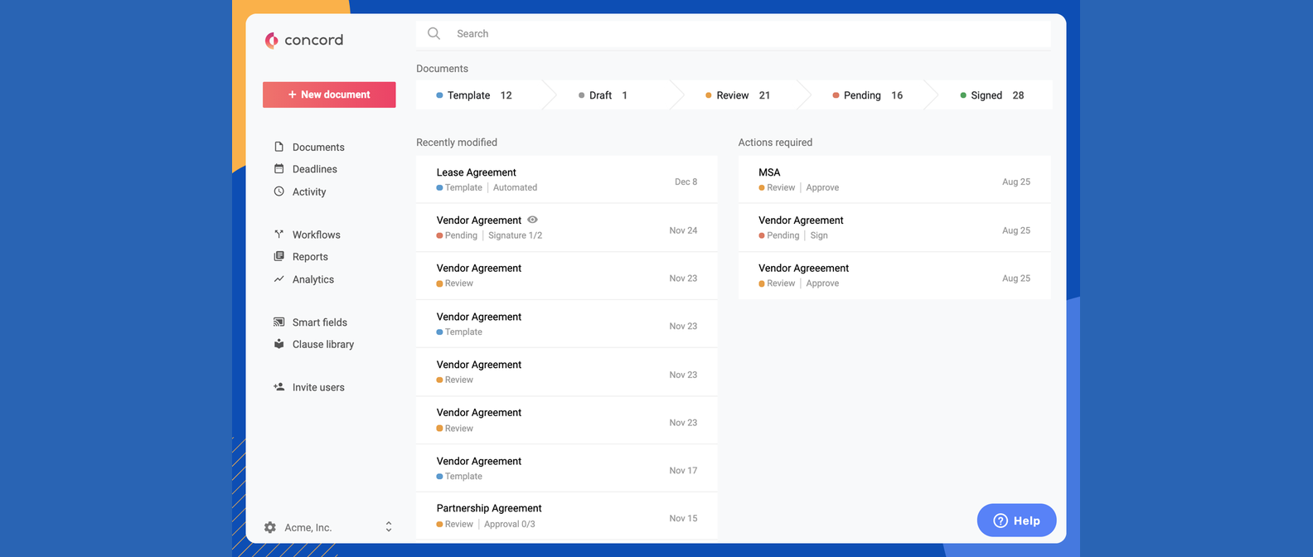Click the Deadlines calendar icon
This screenshot has width=1313, height=557.
tap(279, 168)
